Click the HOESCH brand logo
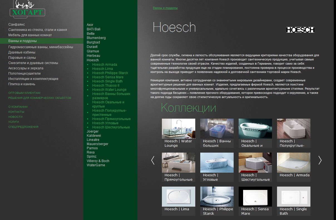This screenshot has width=336, height=220. tap(300, 30)
